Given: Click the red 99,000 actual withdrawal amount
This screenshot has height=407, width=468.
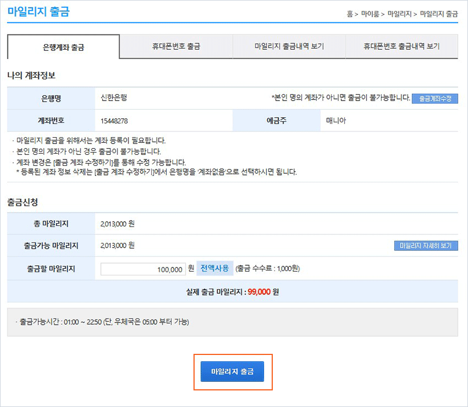Looking at the screenshot, I should pyautogui.click(x=259, y=292).
